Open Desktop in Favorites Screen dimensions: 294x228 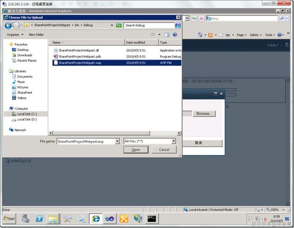coord(20,50)
